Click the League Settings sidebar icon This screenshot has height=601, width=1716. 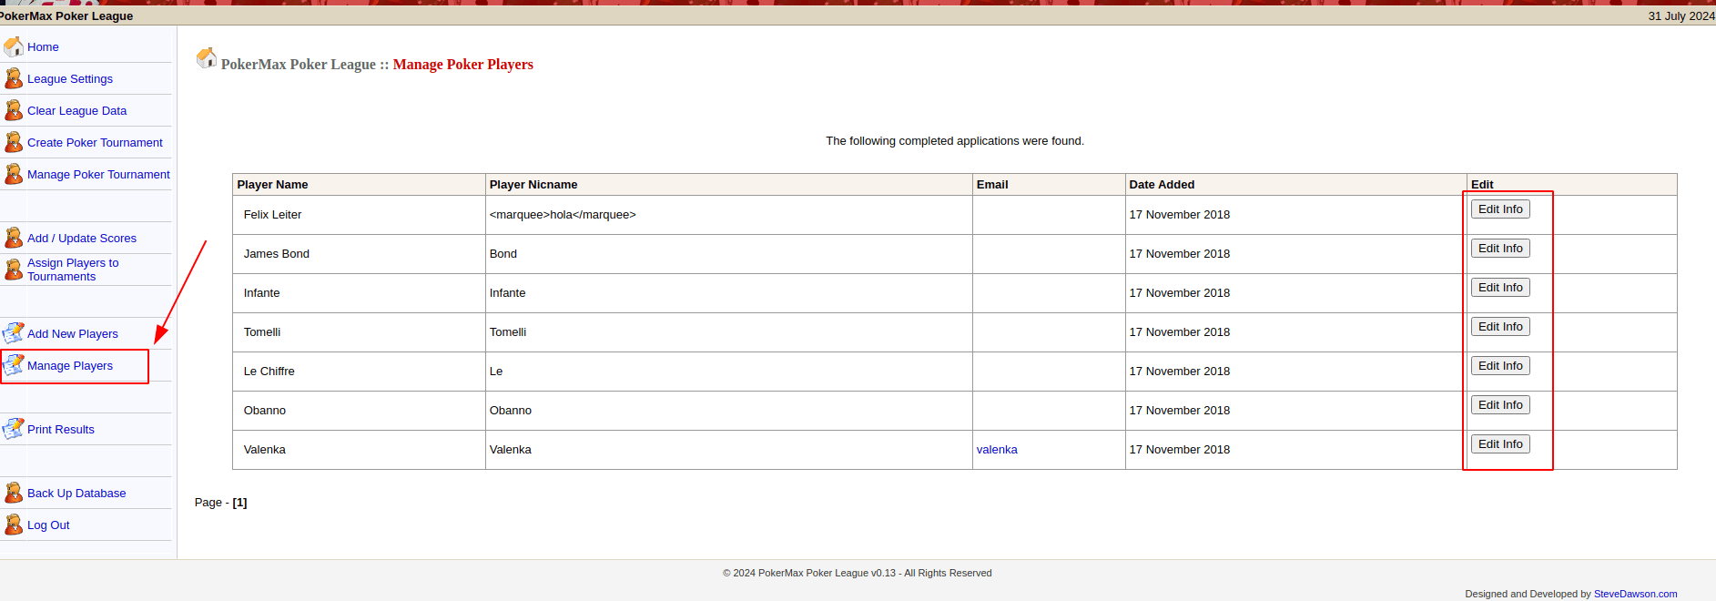(14, 78)
